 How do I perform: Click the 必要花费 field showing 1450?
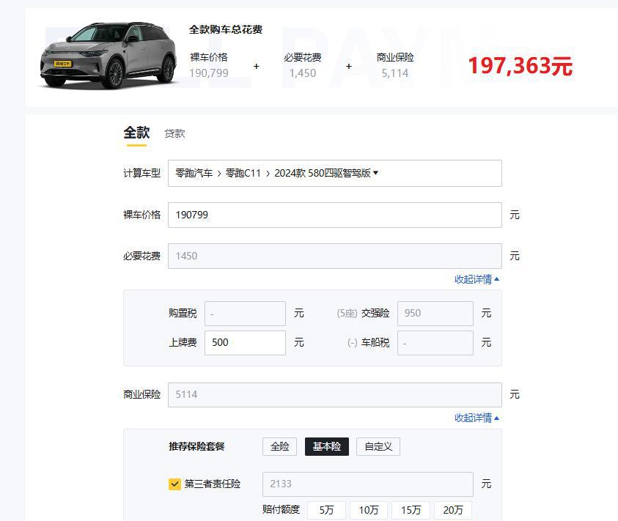(x=334, y=256)
